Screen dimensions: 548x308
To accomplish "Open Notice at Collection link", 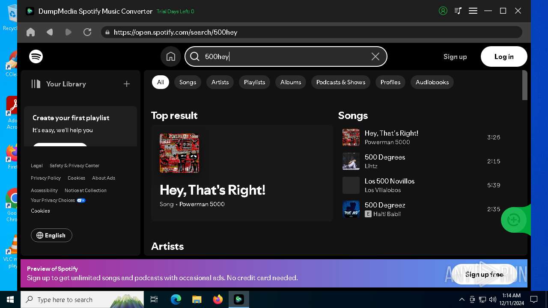I will [x=86, y=190].
